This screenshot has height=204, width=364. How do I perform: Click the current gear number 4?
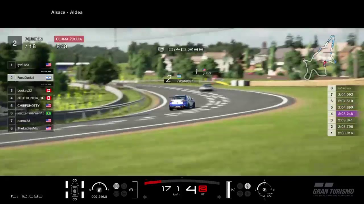(x=191, y=189)
